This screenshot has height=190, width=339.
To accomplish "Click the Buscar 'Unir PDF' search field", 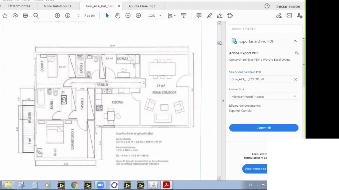I will pyautogui.click(x=266, y=29).
